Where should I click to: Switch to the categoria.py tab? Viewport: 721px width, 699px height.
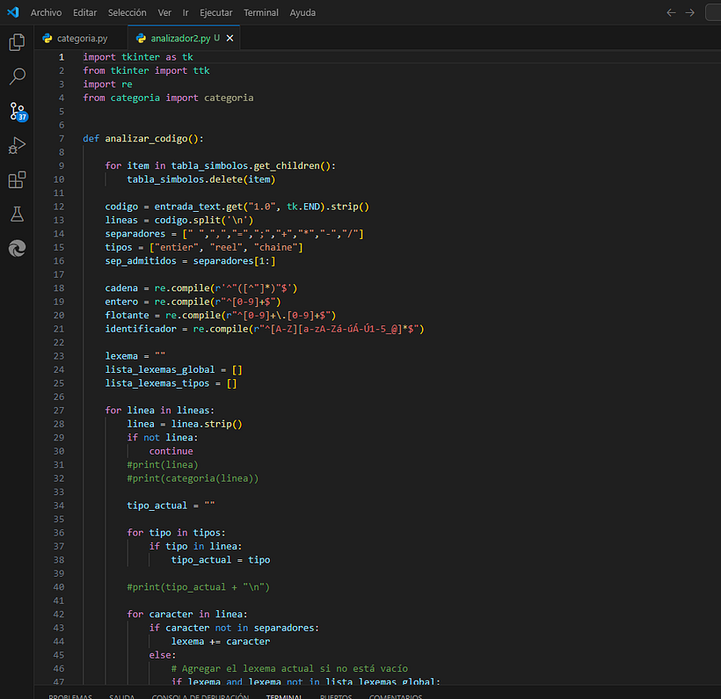pyautogui.click(x=82, y=39)
